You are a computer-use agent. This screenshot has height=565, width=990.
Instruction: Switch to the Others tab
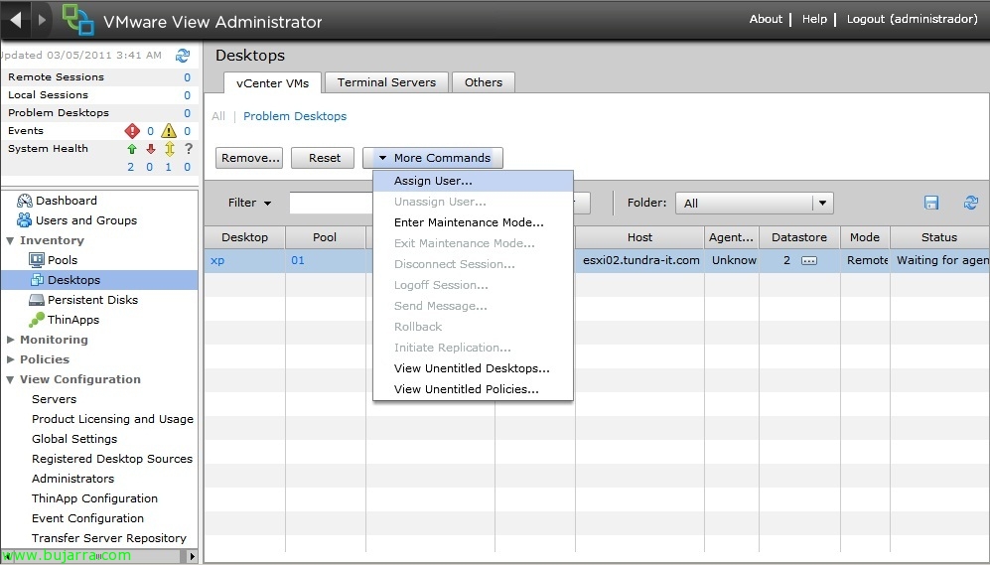[484, 82]
